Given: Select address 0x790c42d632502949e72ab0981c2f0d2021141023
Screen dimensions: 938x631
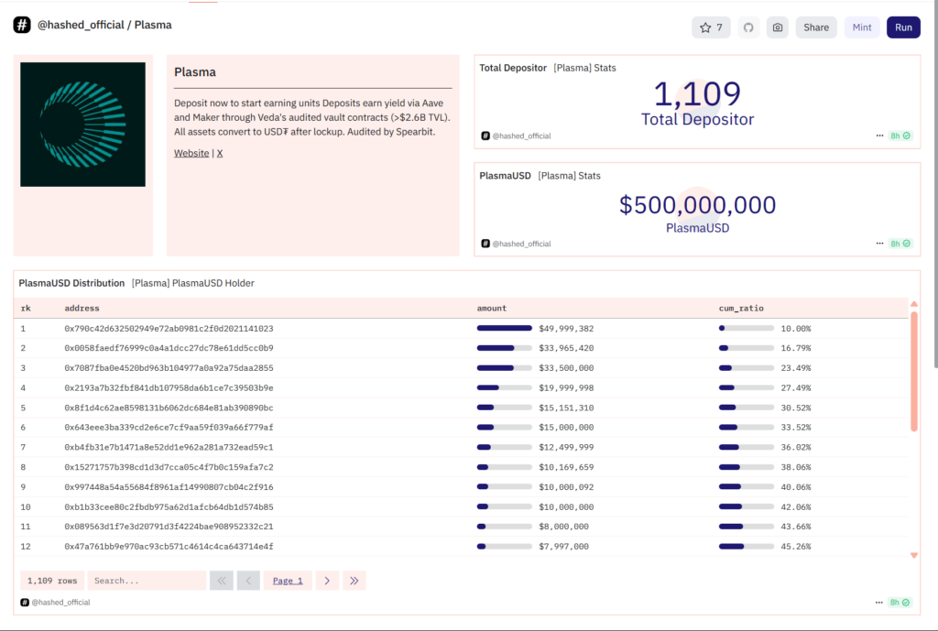Looking at the screenshot, I should 169,329.
